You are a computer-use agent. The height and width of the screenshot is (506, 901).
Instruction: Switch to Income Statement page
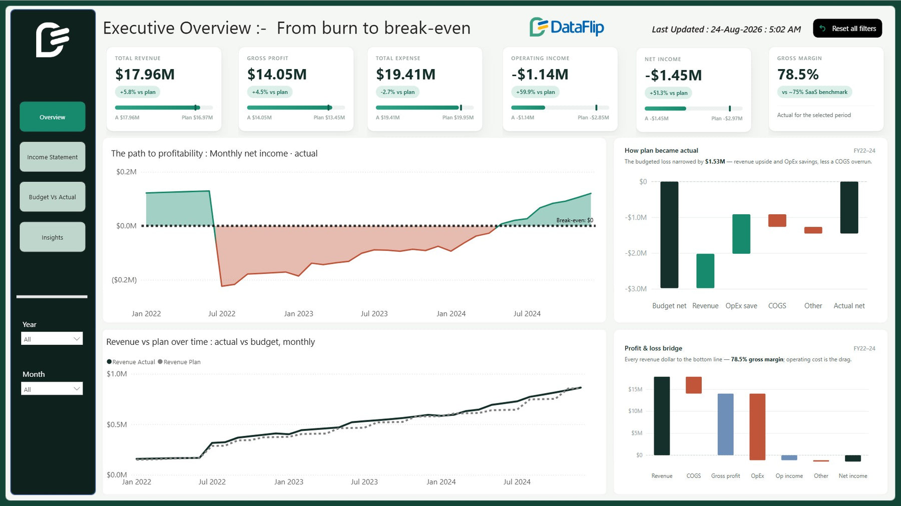53,157
